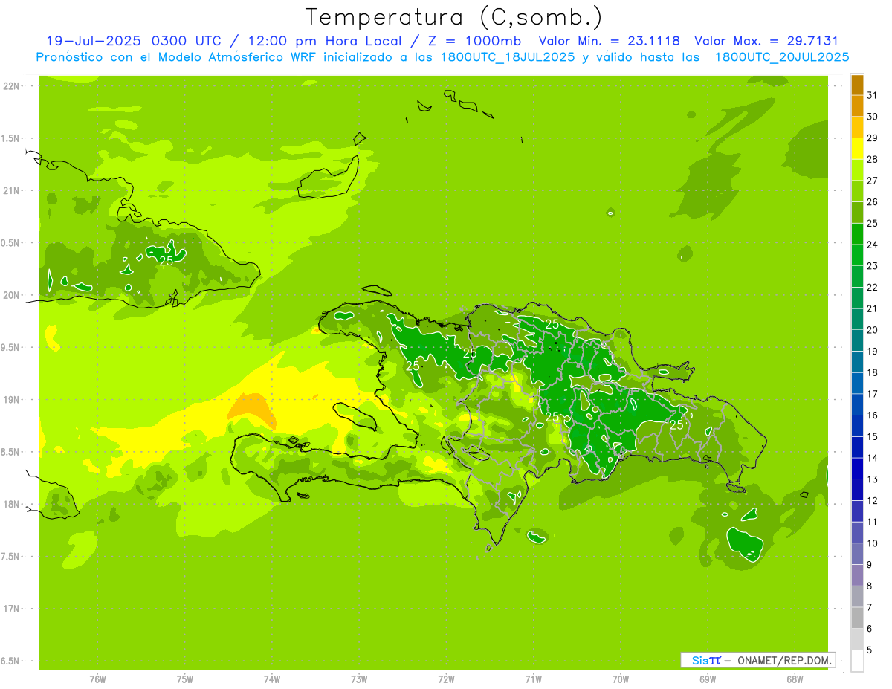
Task: Select the lime band between 27 and 28
Action: pos(857,169)
